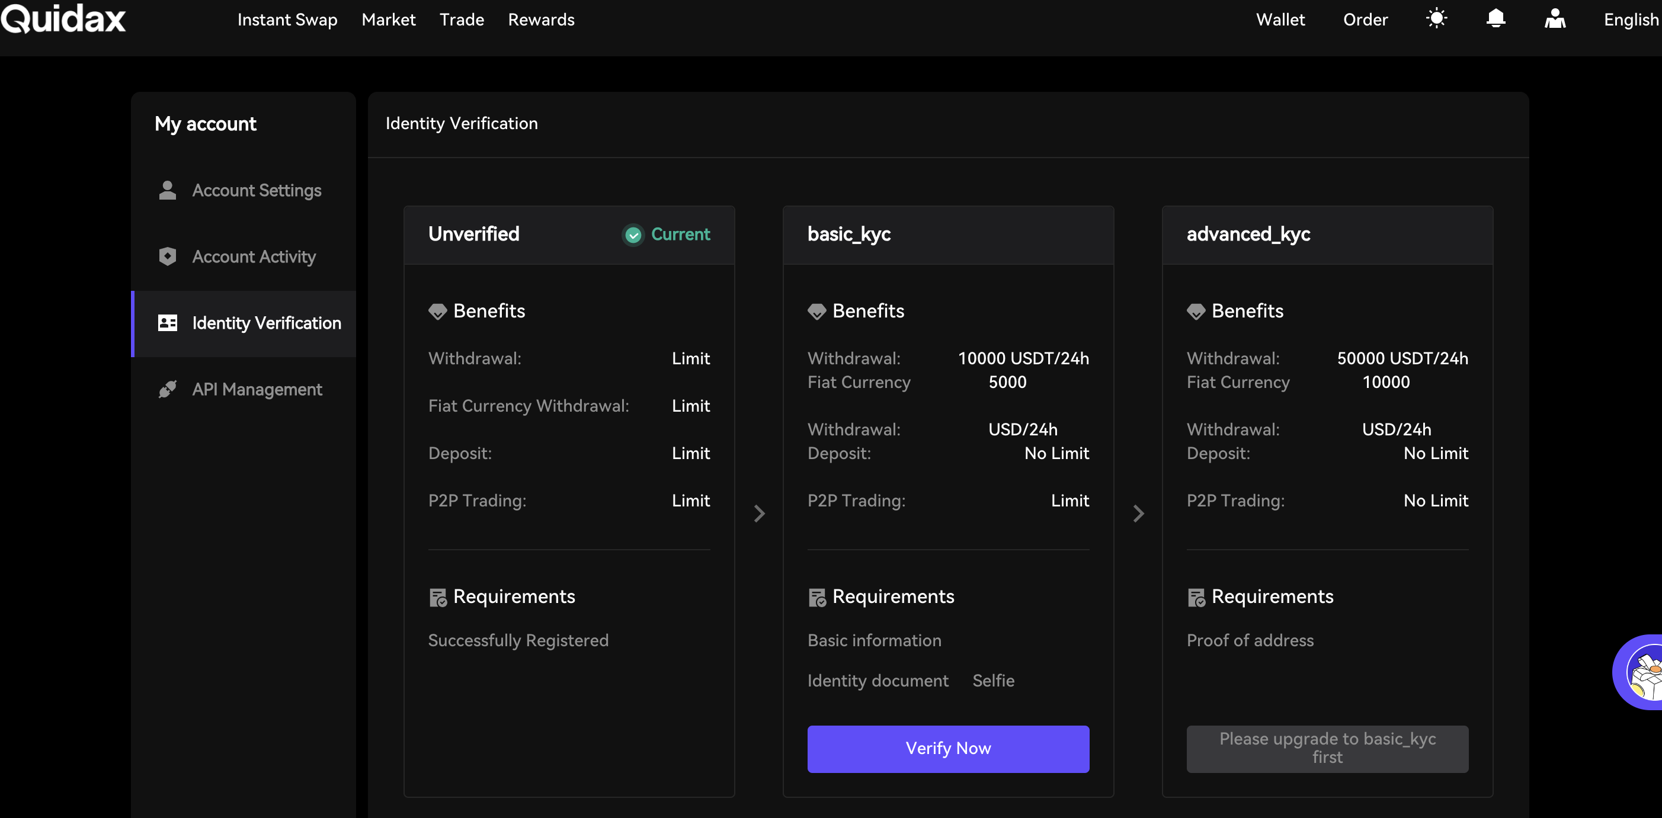Click Benefits diamond icon in advanced_kyc card
The width and height of the screenshot is (1662, 818).
click(1196, 312)
